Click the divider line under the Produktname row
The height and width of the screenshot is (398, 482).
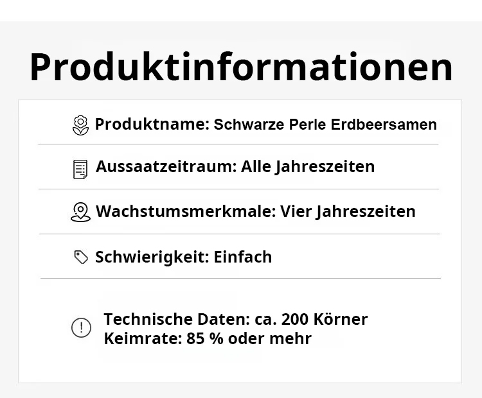coord(238,144)
